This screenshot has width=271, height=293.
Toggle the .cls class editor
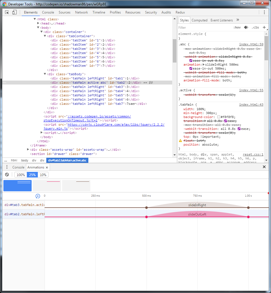coord(255,28)
